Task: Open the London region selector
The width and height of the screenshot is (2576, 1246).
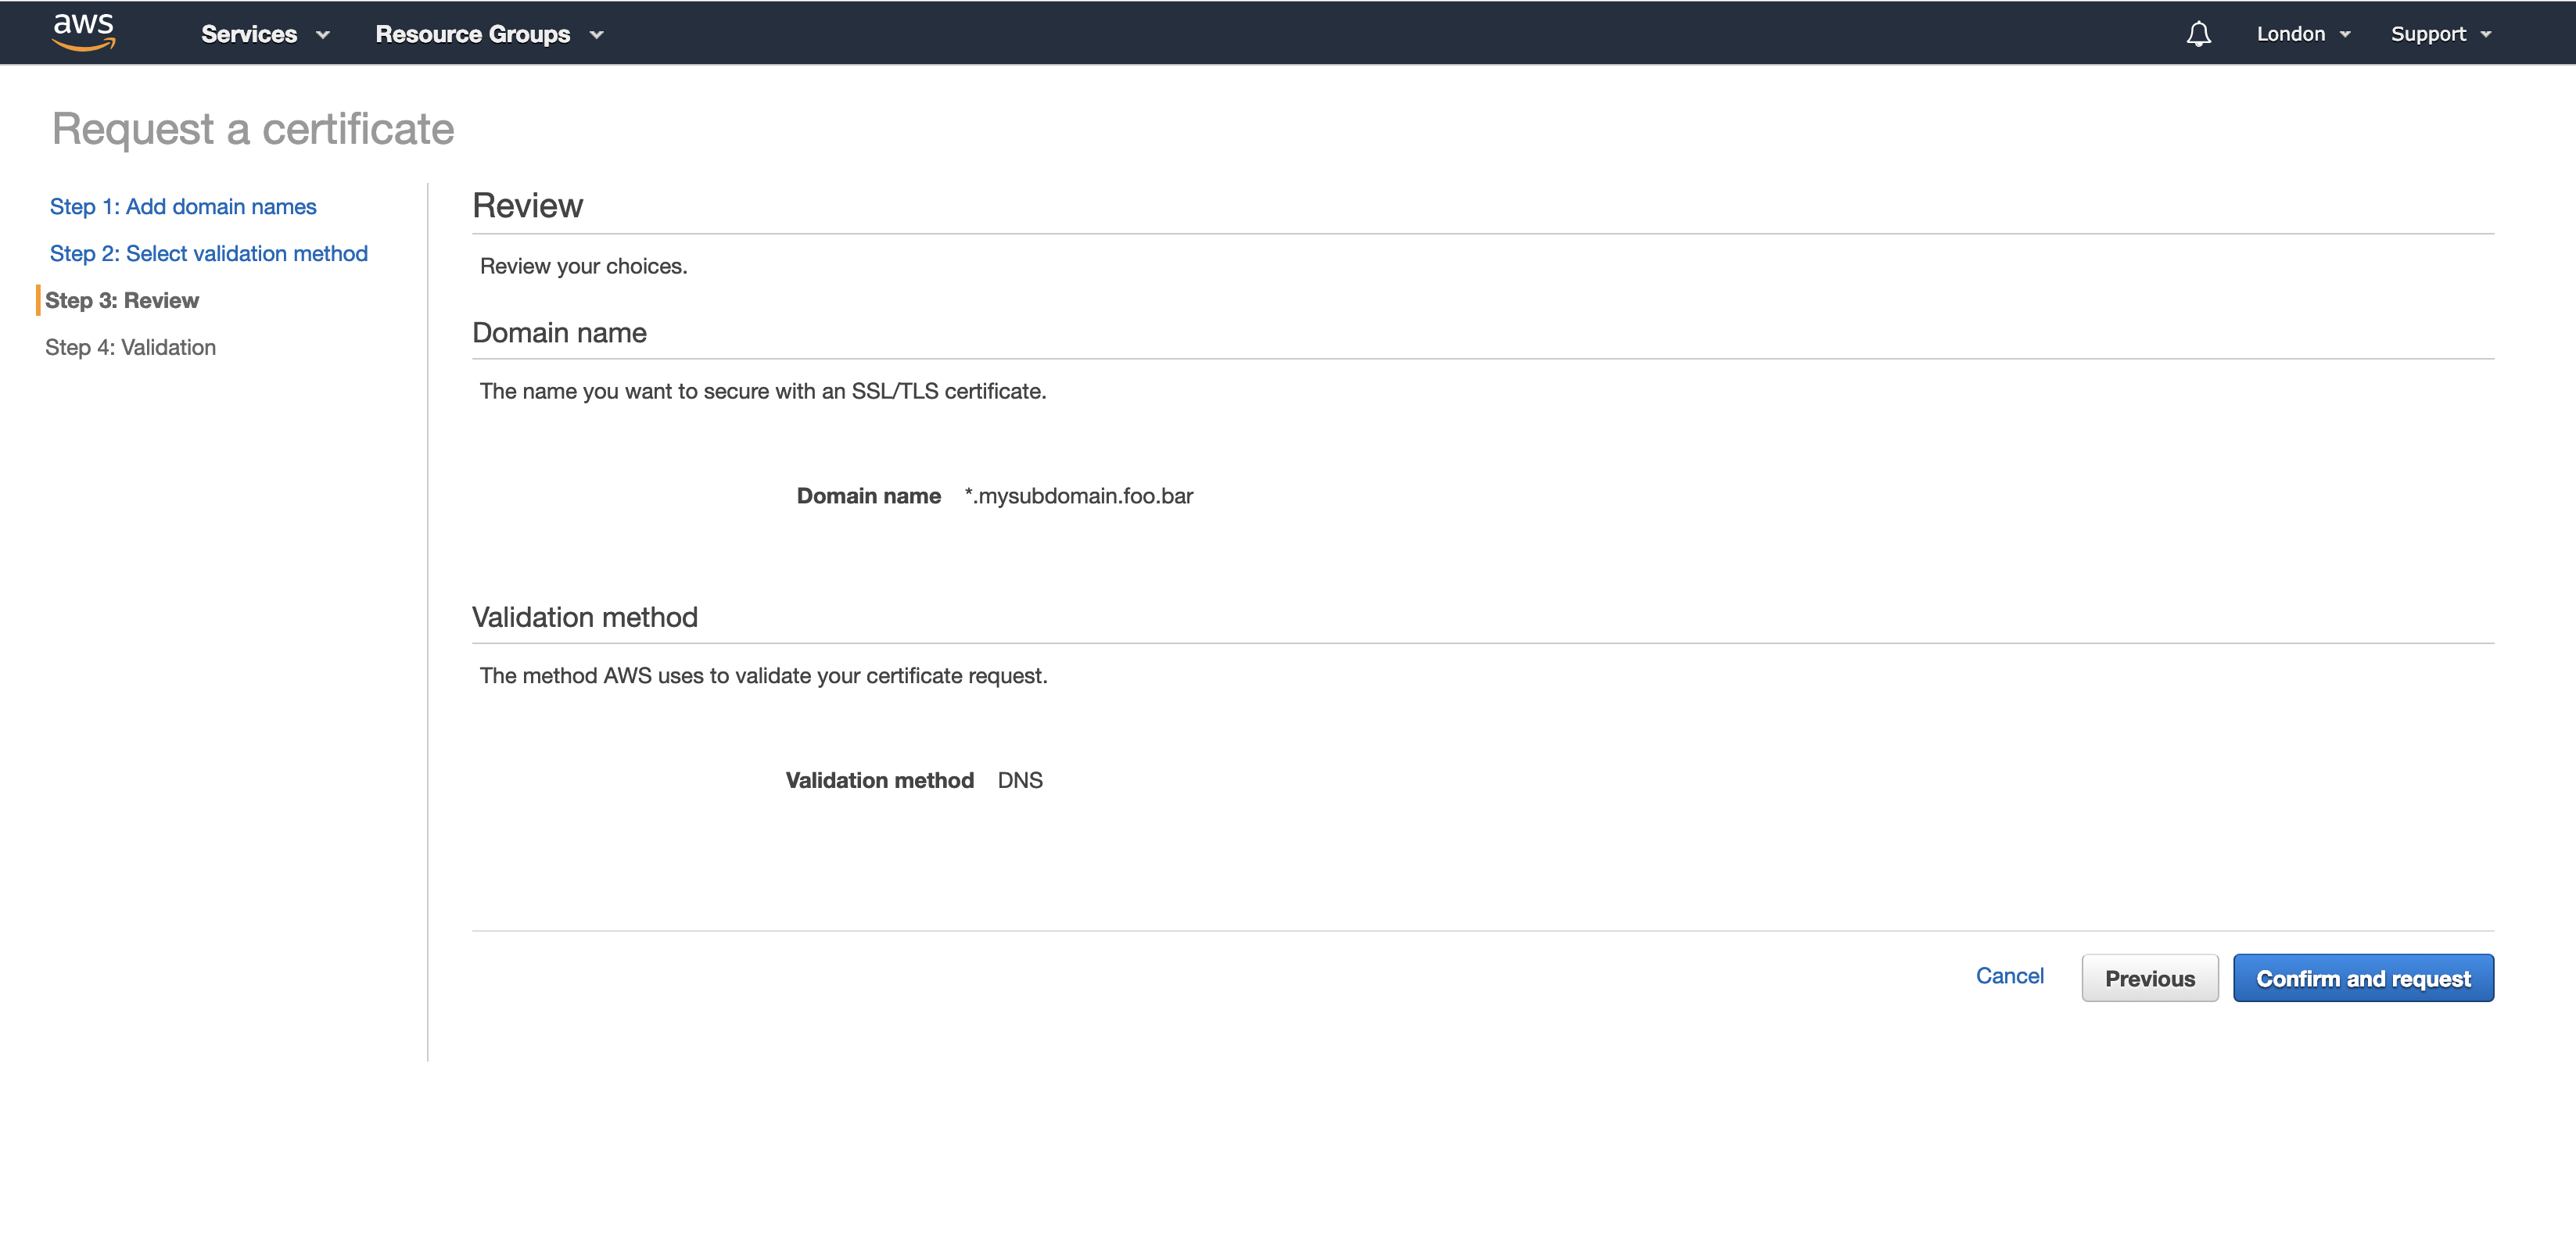Action: coord(2290,34)
